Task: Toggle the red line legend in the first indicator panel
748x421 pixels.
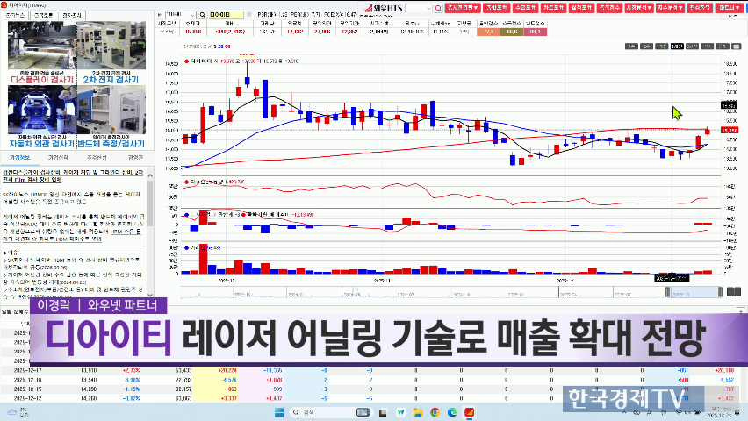Action: tap(186, 182)
